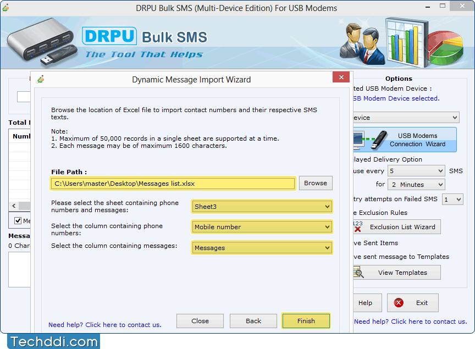Click the message text box in main window
Viewport: 475px width, 349px height.
[x=19, y=269]
